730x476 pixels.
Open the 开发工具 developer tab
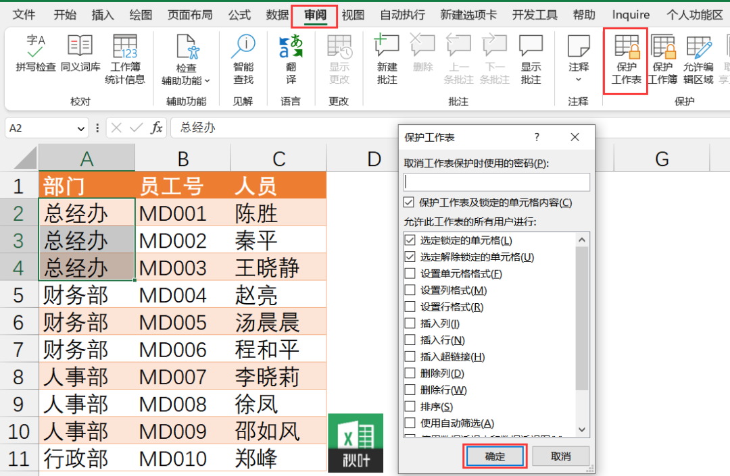[x=535, y=15]
